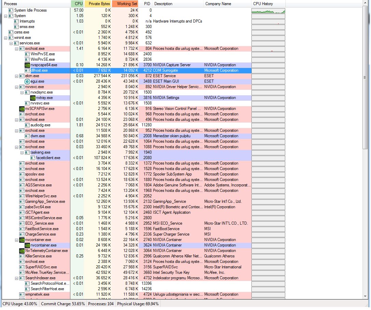Collapse the taskeng.exe tree node

point(22,153)
